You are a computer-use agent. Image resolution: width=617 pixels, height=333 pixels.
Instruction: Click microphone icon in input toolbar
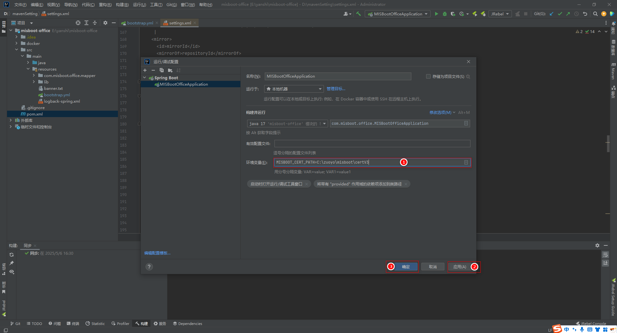[x=582, y=329]
